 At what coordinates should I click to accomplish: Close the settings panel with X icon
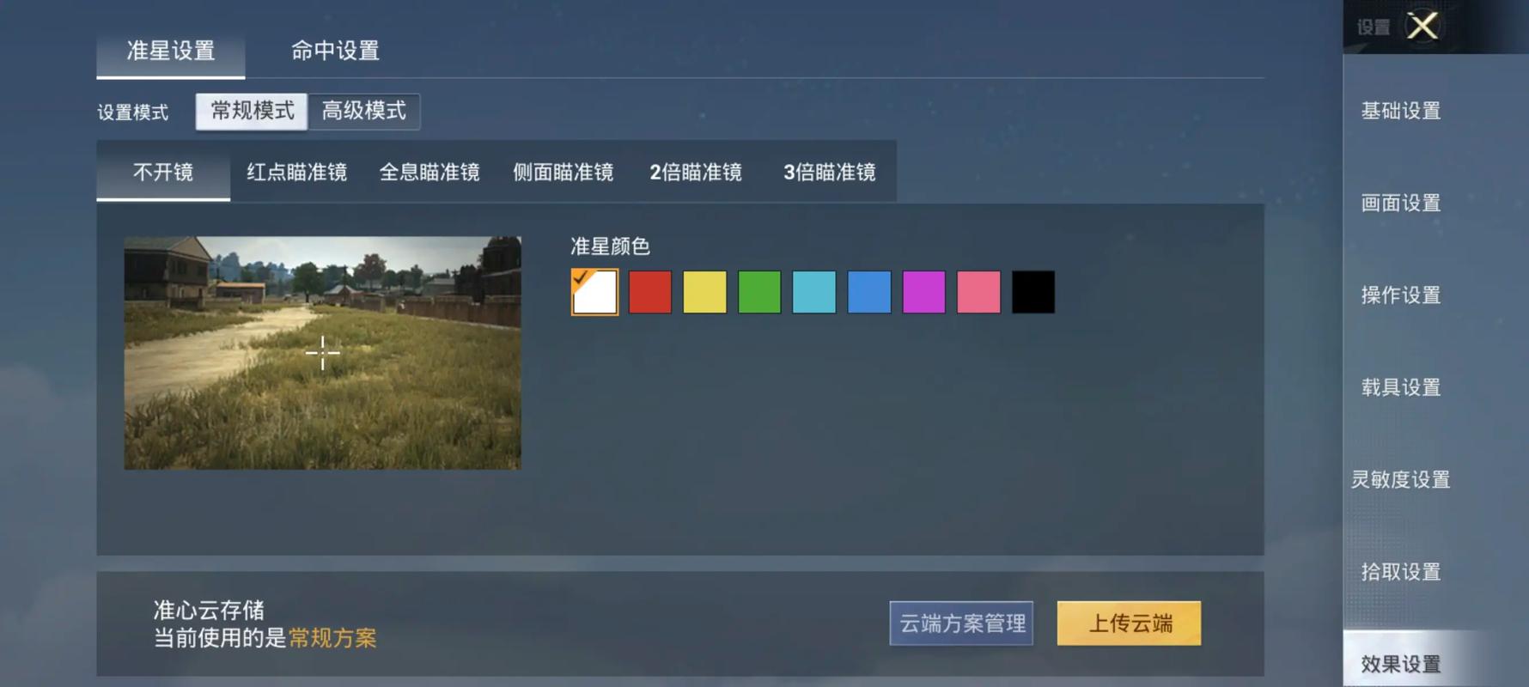[1422, 26]
